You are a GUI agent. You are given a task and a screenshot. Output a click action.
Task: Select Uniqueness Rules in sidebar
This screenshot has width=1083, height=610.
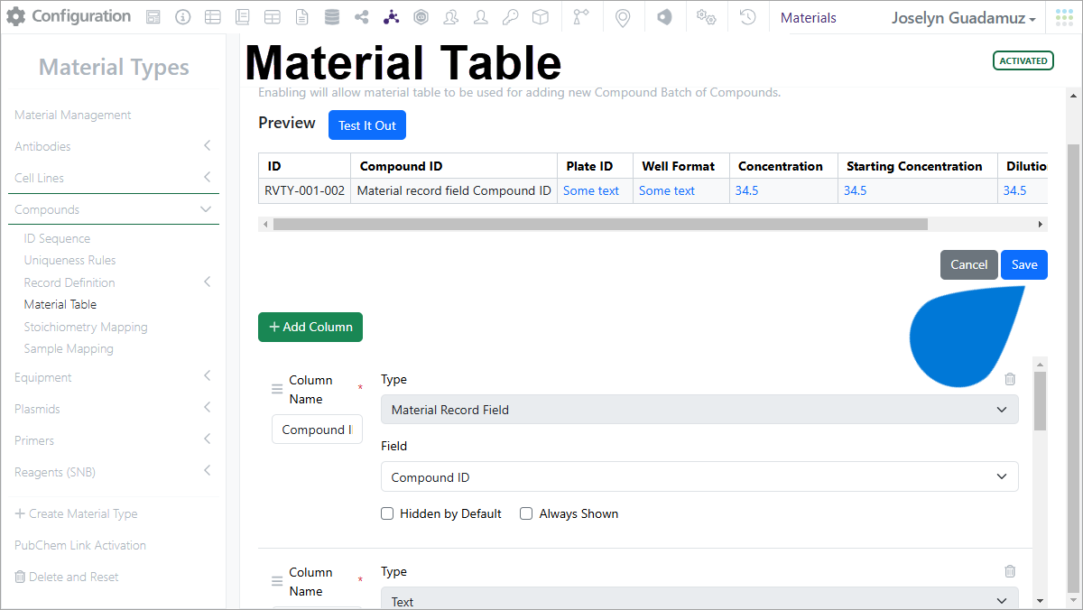click(x=69, y=260)
